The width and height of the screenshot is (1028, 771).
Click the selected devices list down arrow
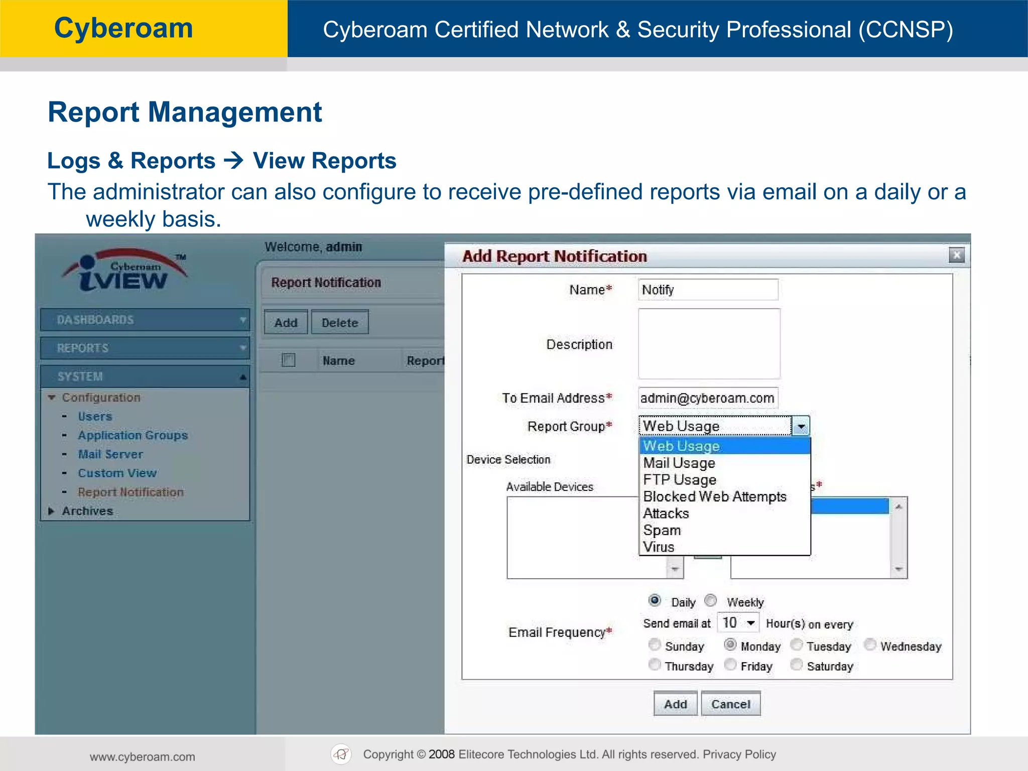pos(898,569)
